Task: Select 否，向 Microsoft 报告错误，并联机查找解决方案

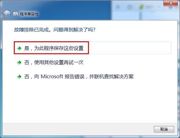Action: tap(79, 77)
